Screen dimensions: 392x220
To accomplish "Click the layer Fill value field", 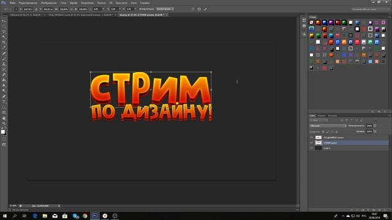I will click(369, 131).
